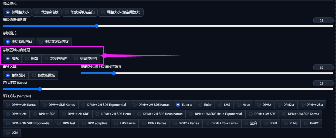Image resolution: width=336 pixels, height=138 pixels.
Task: Select DPM++ 2S a Karras sampler
Action: point(222,123)
